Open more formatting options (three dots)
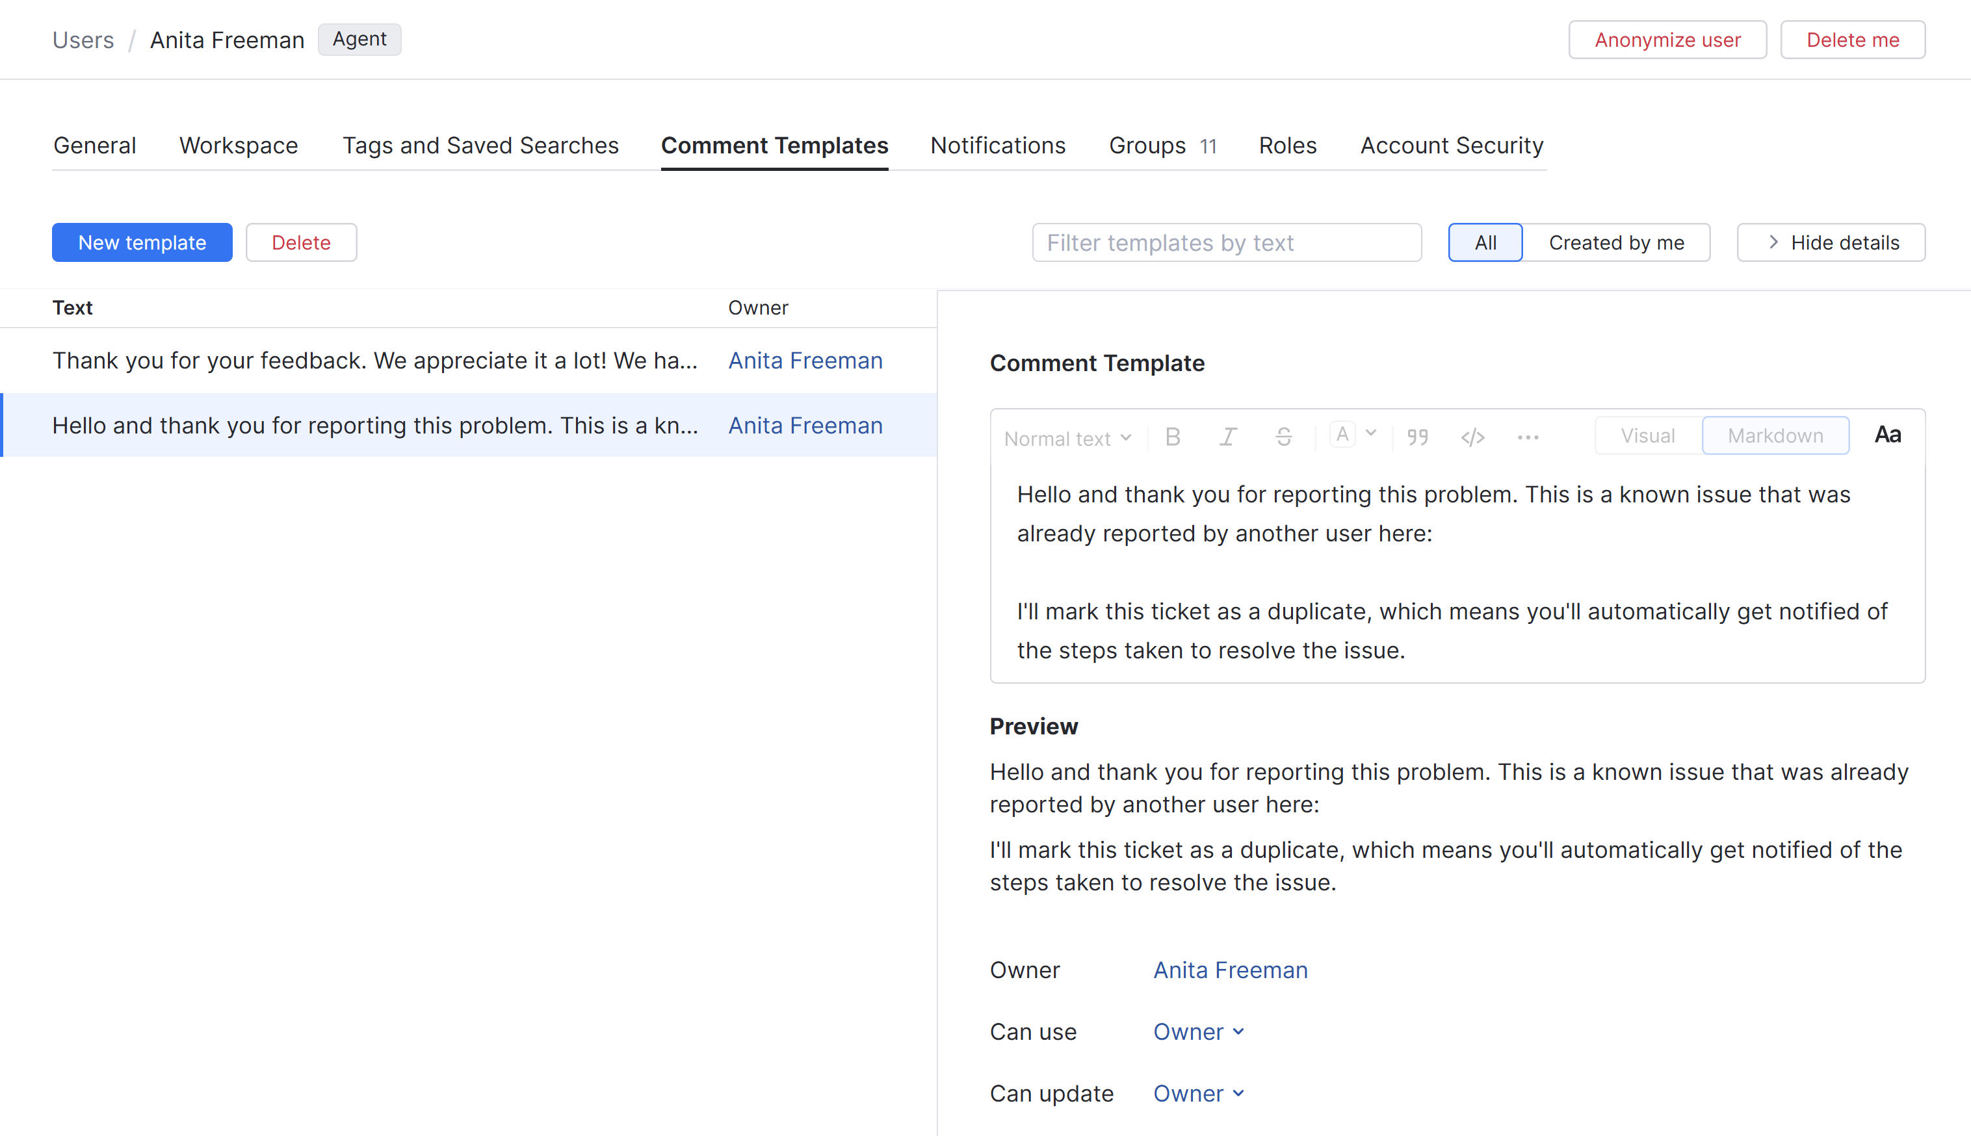Viewport: 1971px width, 1136px height. pyautogui.click(x=1528, y=437)
